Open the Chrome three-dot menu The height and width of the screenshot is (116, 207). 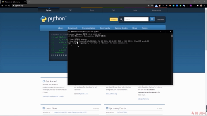coord(205,5)
